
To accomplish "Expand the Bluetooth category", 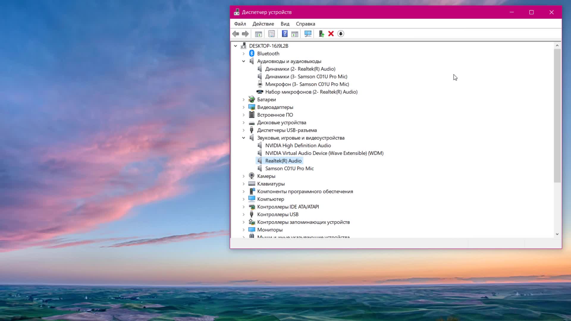I will pos(243,53).
